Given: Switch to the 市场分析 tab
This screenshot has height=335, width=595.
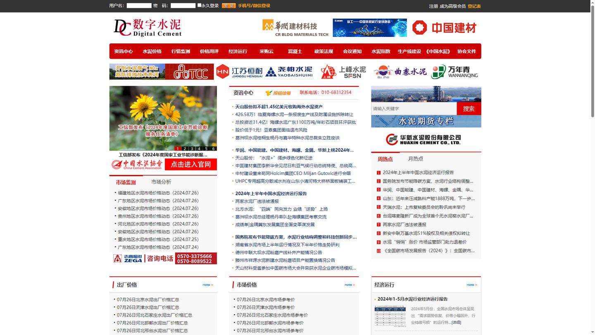Looking at the screenshot, I should click(161, 182).
